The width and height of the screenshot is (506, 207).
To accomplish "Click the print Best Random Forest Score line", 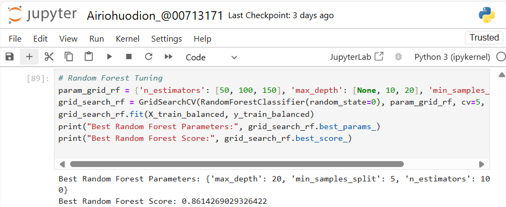I will tap(205, 138).
